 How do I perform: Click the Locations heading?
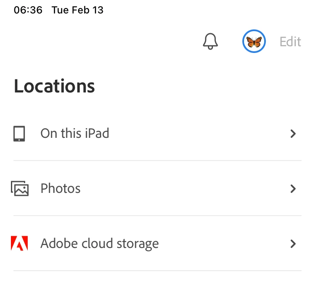(x=55, y=86)
